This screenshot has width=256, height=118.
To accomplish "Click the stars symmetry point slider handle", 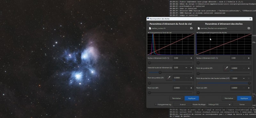I will (198, 73).
